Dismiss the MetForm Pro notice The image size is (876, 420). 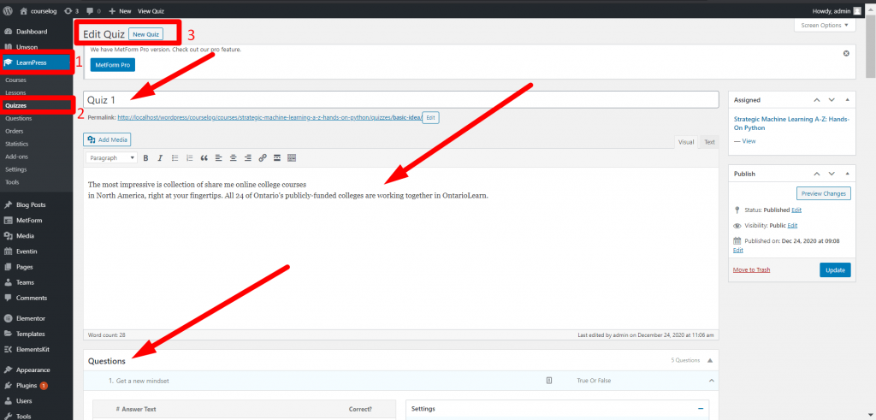click(846, 53)
